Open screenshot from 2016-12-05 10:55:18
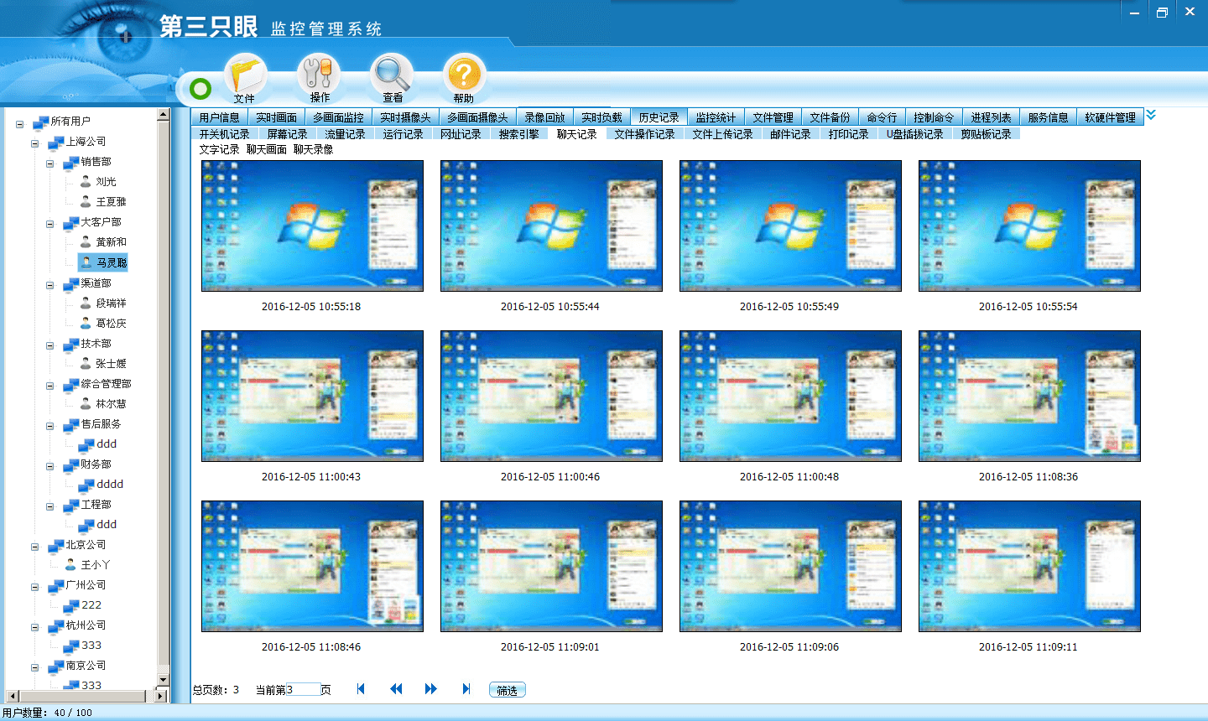 312,226
